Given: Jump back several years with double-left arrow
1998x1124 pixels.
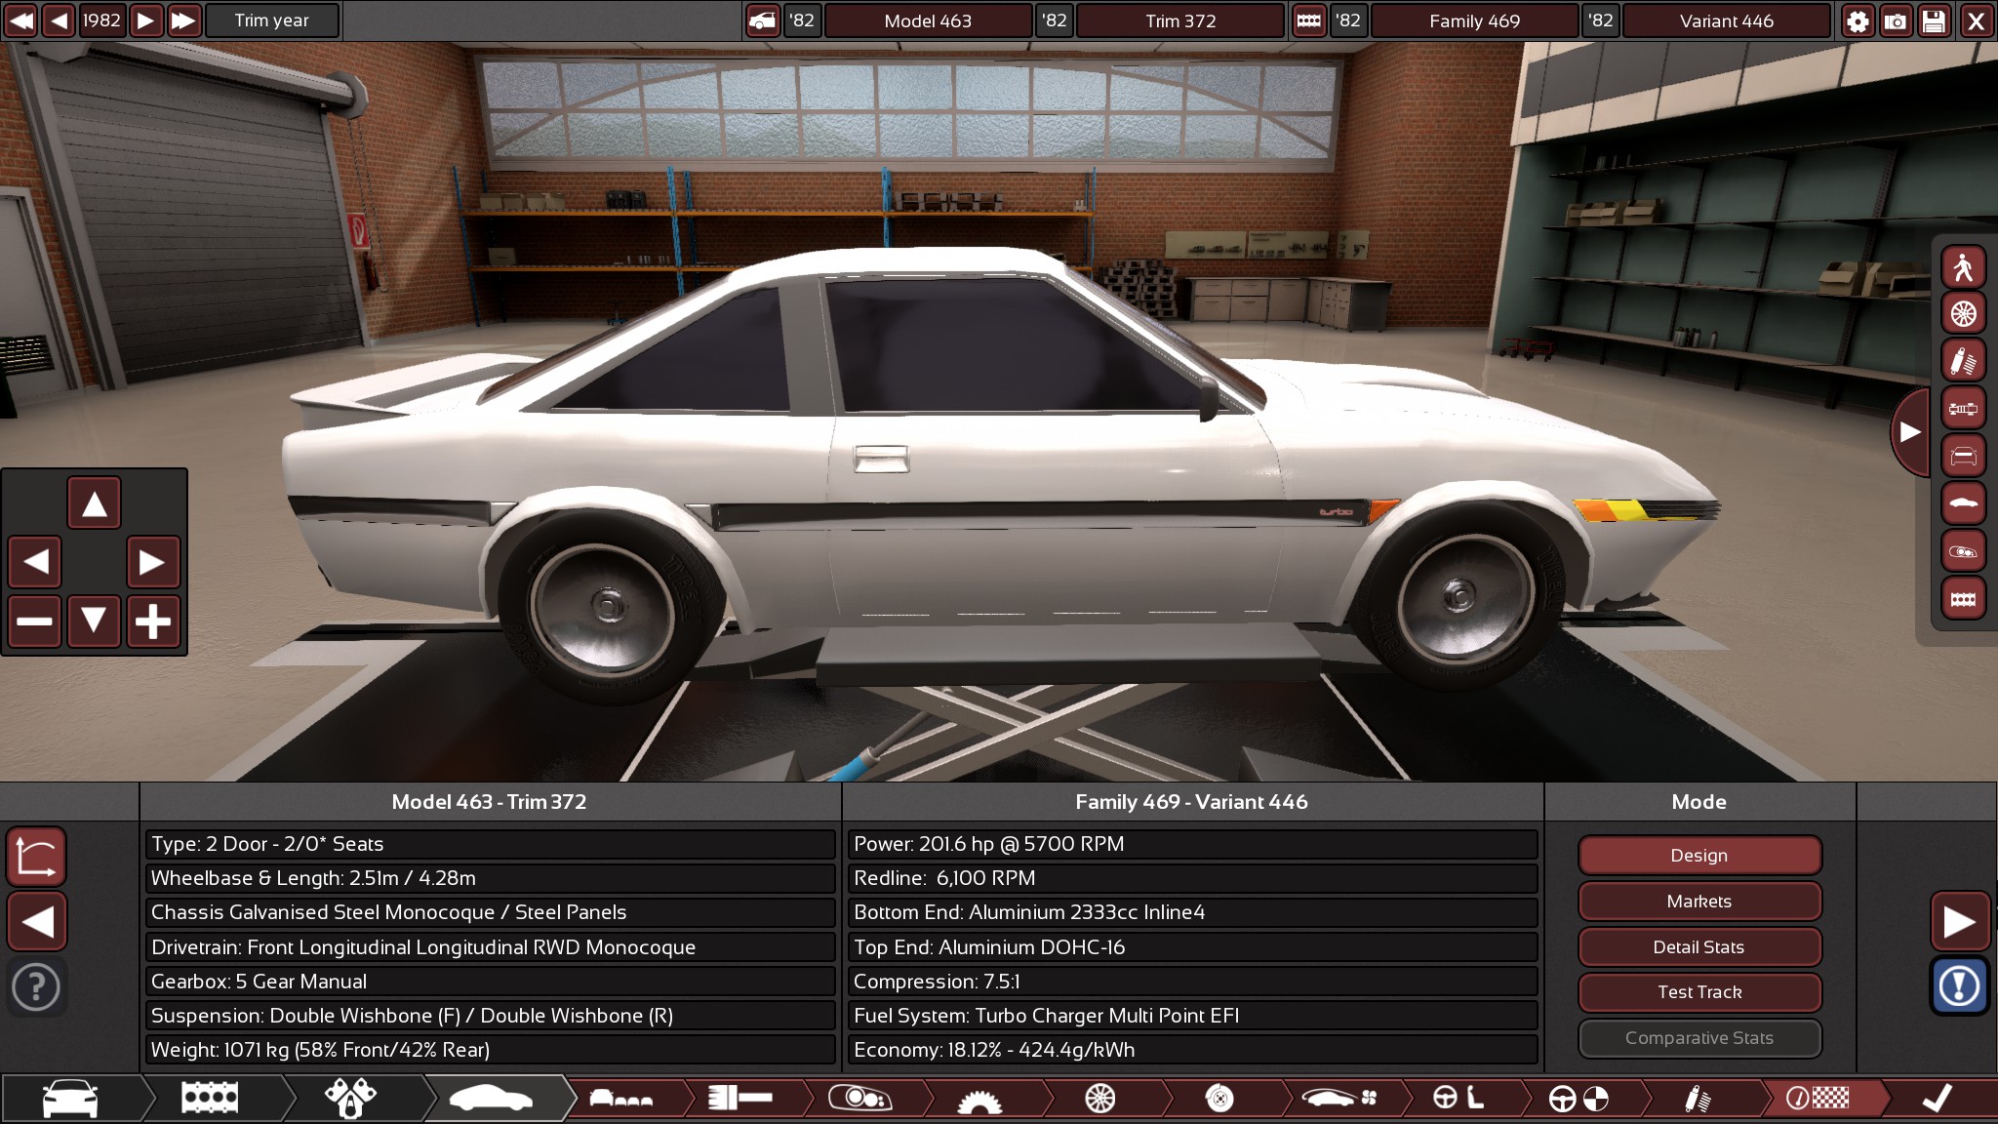Looking at the screenshot, I should pyautogui.click(x=20, y=20).
